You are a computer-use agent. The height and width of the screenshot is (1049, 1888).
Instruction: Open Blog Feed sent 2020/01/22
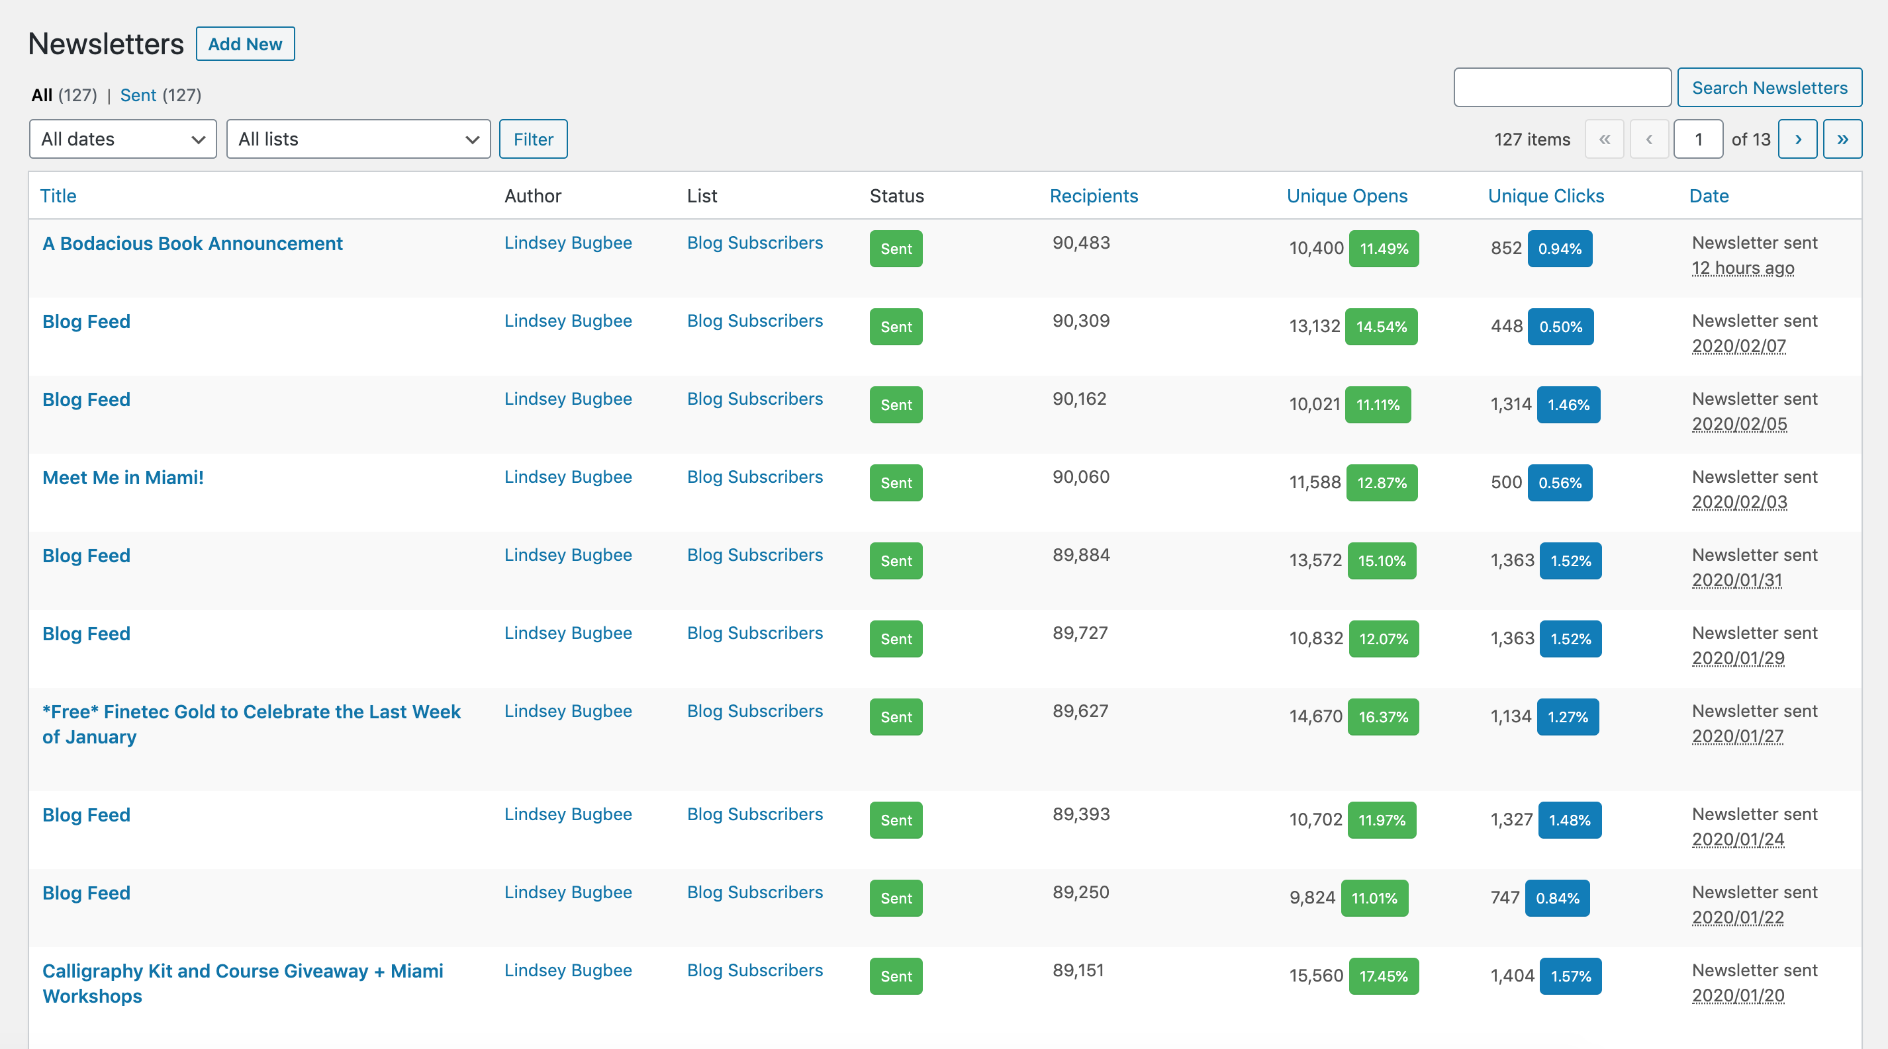[87, 893]
